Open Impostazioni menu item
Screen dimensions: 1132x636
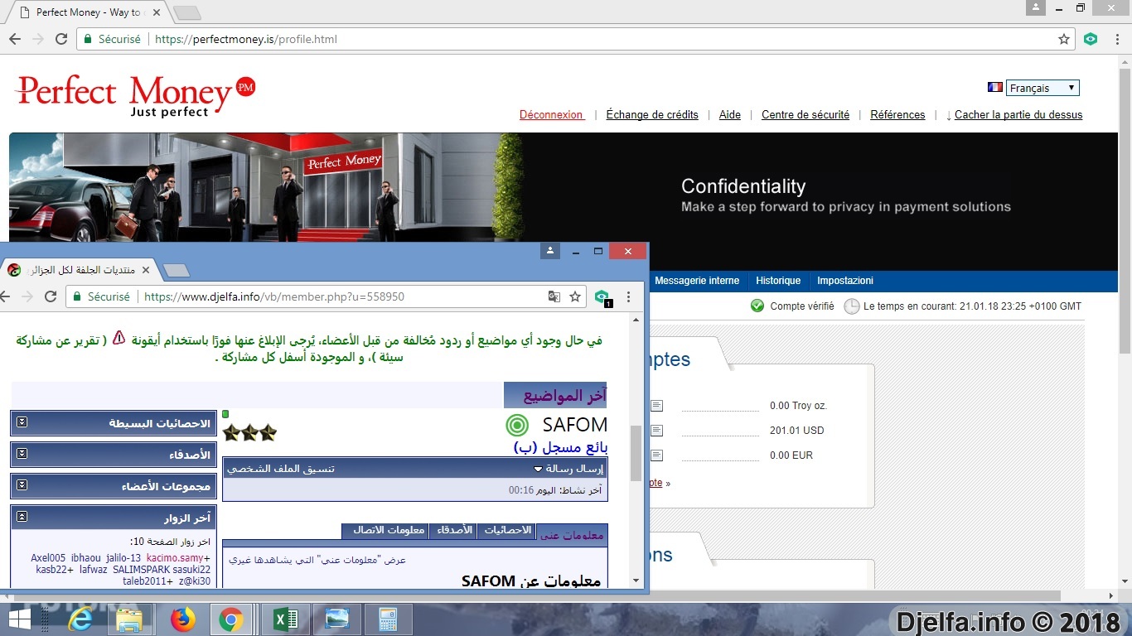coord(845,281)
